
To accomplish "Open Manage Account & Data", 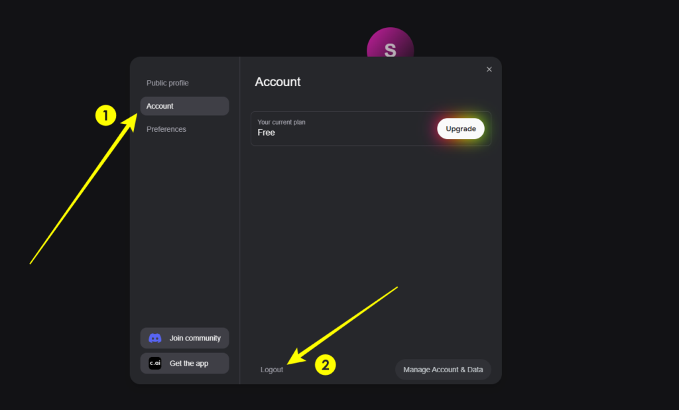I will coord(443,370).
